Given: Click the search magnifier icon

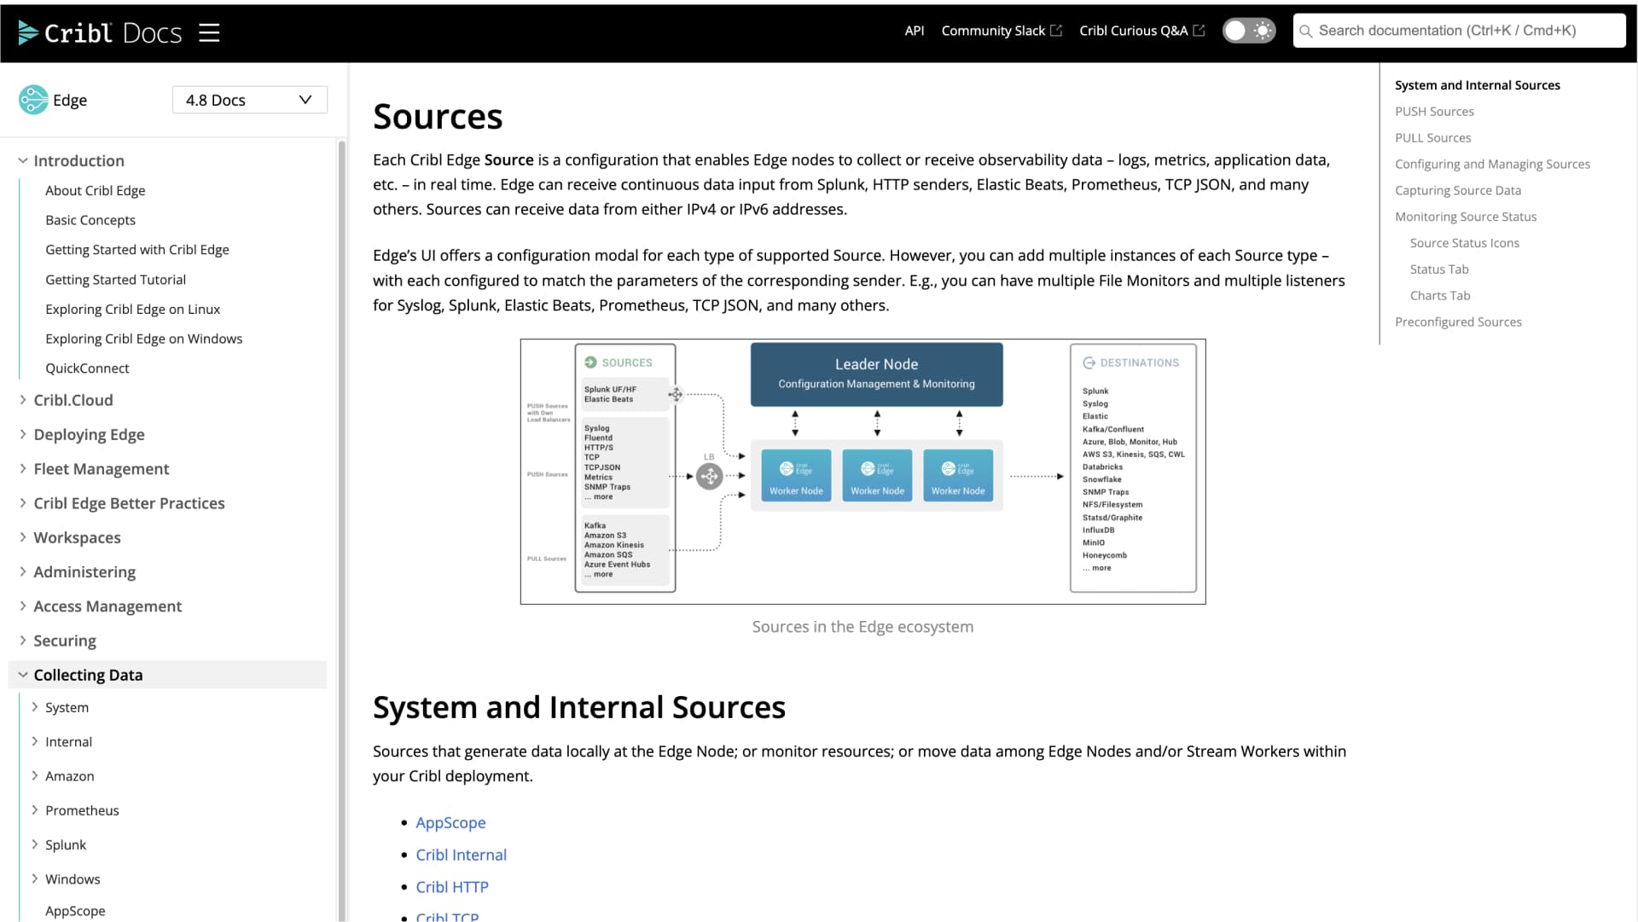Looking at the screenshot, I should click(x=1305, y=32).
